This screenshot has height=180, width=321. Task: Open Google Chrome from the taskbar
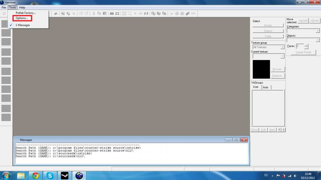tap(35, 176)
